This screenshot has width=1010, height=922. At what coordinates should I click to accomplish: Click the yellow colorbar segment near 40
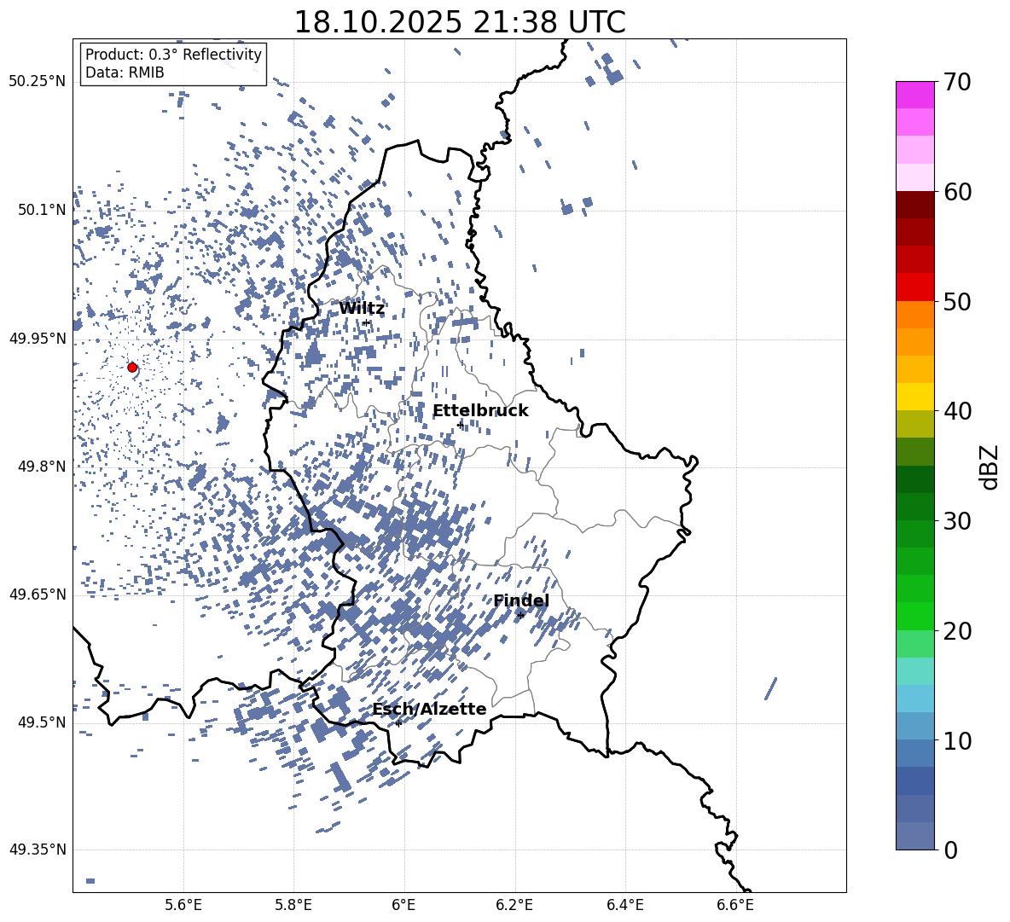[x=914, y=397]
